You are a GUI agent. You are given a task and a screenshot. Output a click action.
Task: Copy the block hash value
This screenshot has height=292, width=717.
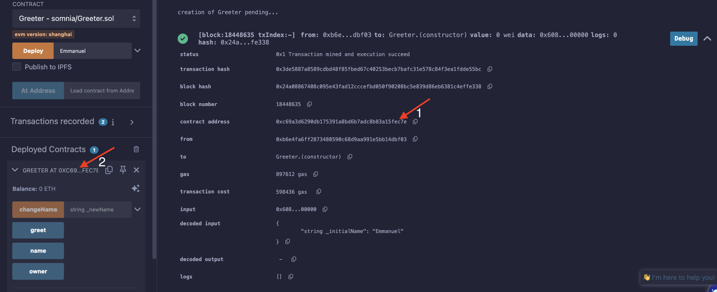click(490, 86)
